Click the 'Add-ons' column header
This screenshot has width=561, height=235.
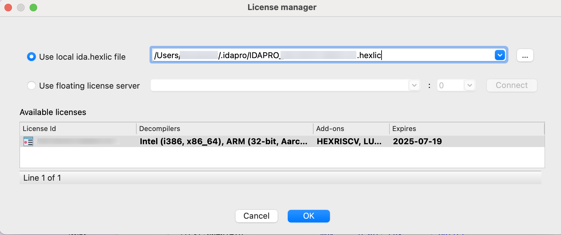(x=351, y=128)
